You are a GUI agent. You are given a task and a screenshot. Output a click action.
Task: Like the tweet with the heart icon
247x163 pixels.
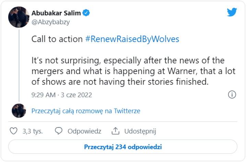pyautogui.click(x=13, y=131)
